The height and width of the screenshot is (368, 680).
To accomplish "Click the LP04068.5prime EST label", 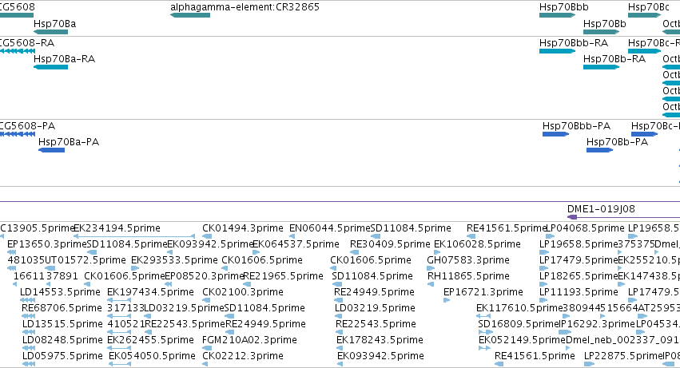I will (585, 228).
